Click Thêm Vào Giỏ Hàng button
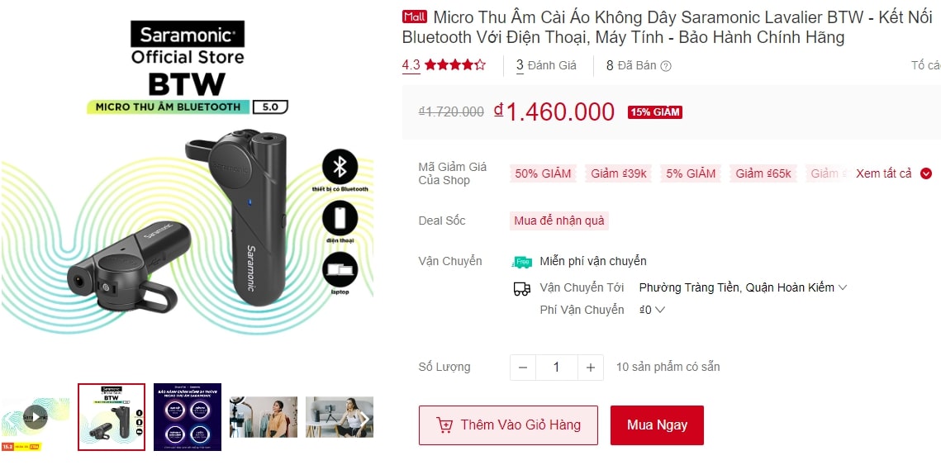 click(x=508, y=425)
